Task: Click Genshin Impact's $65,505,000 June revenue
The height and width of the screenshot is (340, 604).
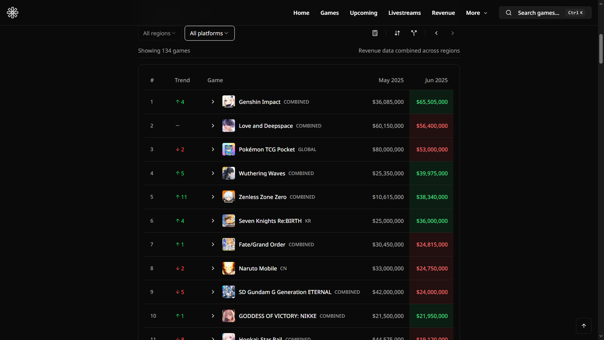Action: pos(432,102)
